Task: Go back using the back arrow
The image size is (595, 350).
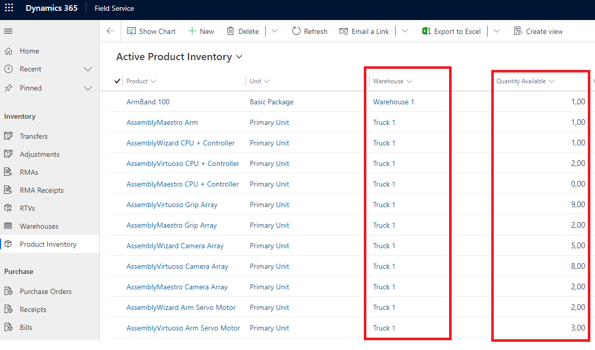Action: (110, 31)
